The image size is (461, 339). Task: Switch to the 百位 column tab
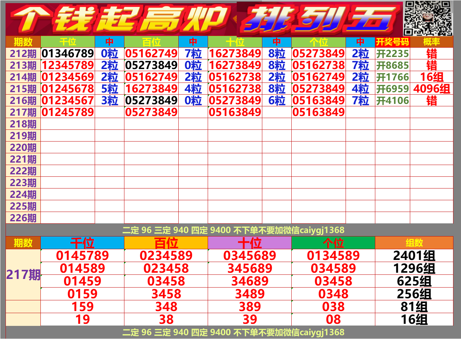[x=166, y=242]
